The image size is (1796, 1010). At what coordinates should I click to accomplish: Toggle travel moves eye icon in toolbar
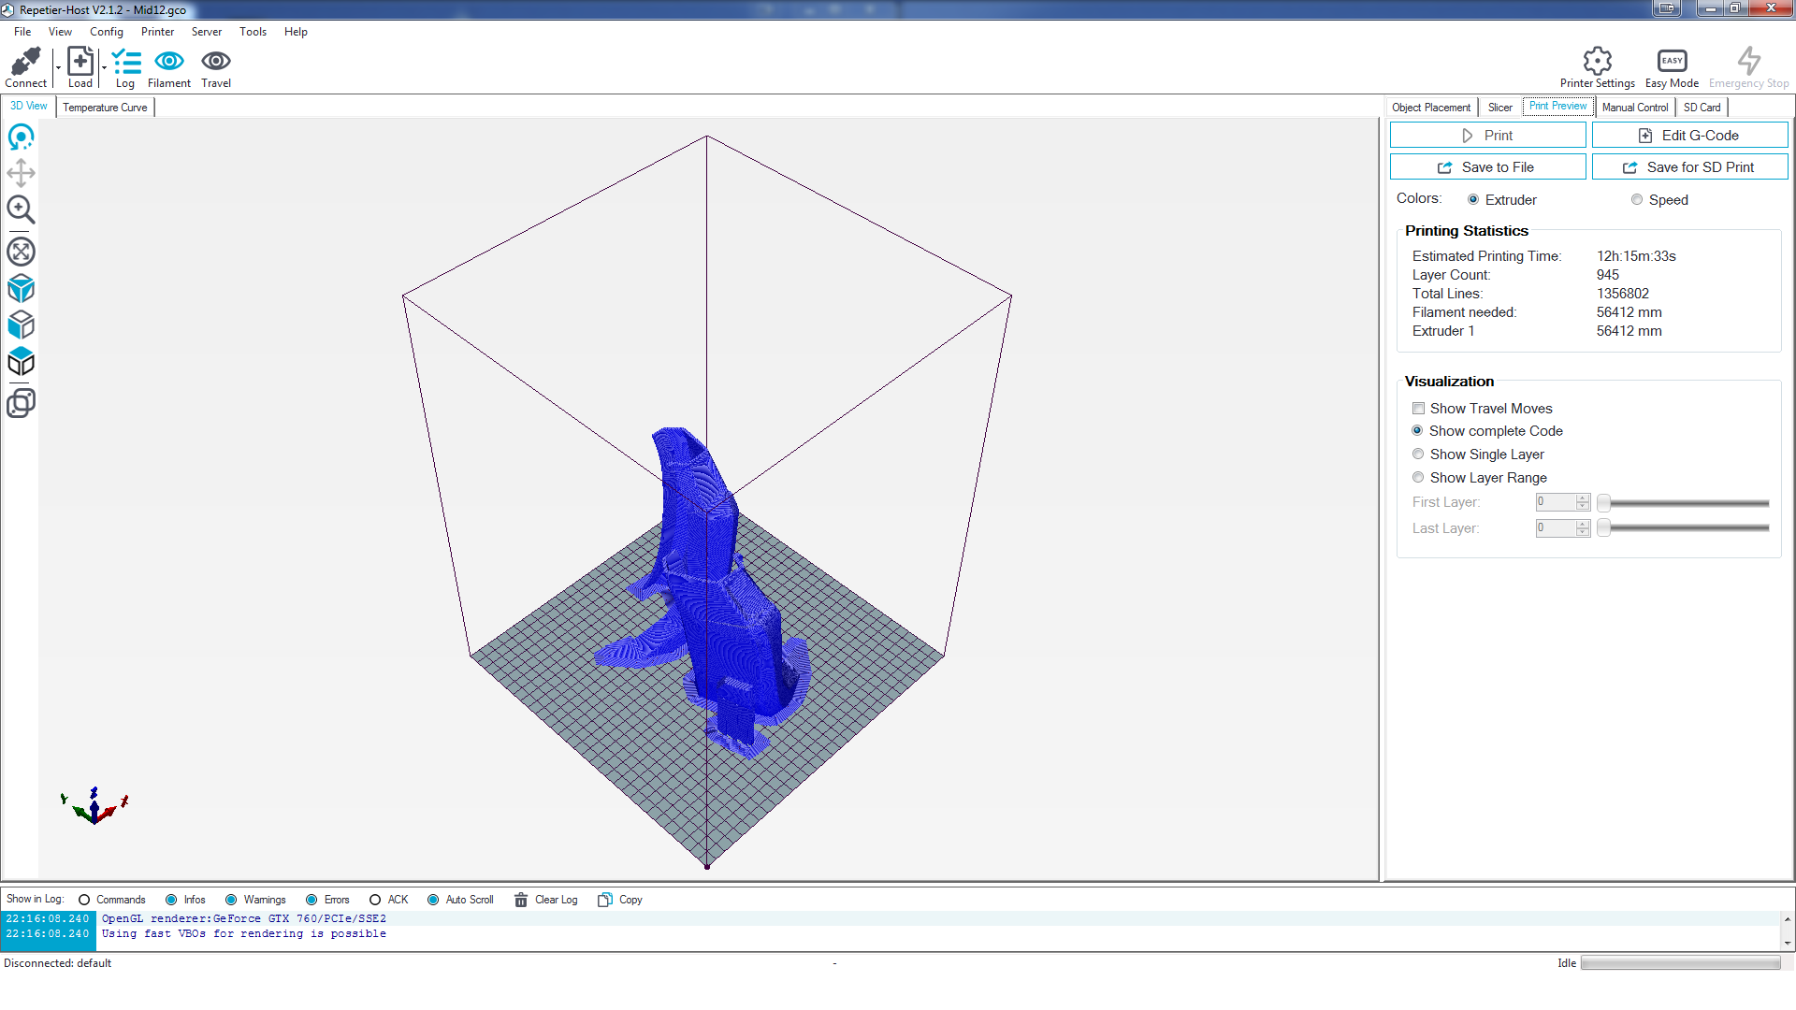[x=215, y=62]
